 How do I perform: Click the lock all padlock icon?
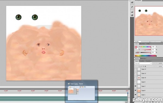point(145,66)
